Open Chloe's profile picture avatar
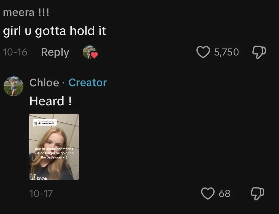The height and width of the screenshot is (214, 279). [x=14, y=86]
